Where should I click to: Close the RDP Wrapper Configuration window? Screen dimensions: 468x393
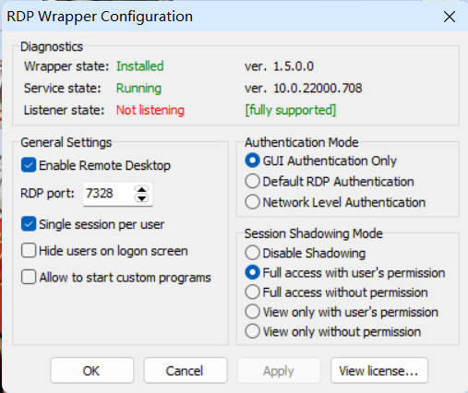coord(450,17)
